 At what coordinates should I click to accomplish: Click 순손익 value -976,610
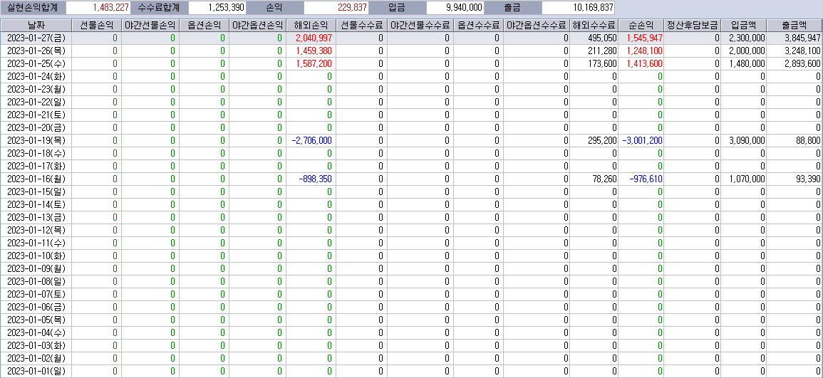pos(646,179)
